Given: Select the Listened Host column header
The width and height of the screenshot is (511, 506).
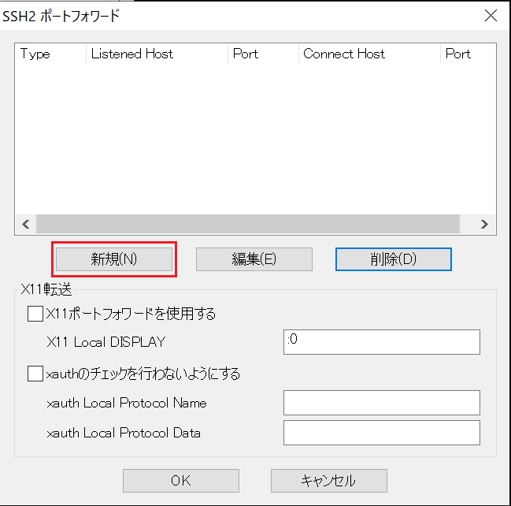Looking at the screenshot, I should point(157,54).
